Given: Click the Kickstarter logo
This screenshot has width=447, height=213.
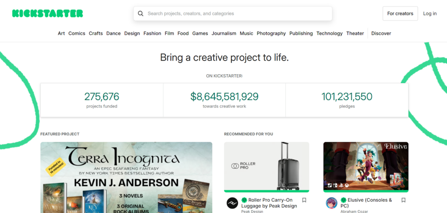Looking at the screenshot, I should (48, 14).
